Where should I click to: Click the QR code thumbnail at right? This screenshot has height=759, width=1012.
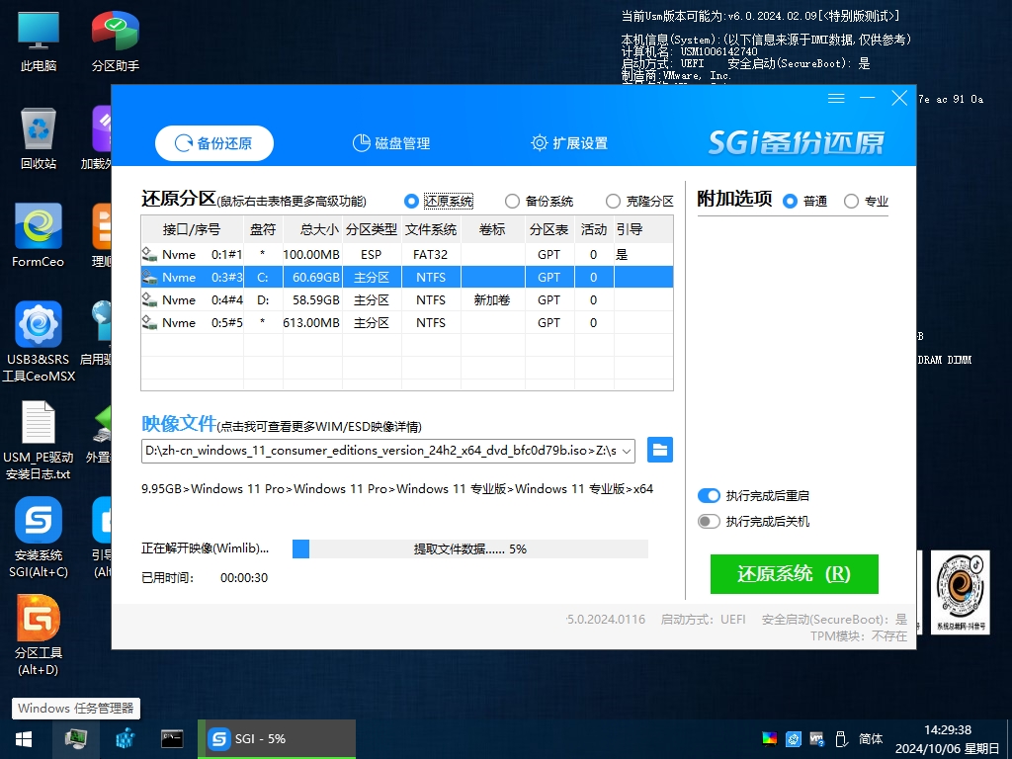(961, 592)
